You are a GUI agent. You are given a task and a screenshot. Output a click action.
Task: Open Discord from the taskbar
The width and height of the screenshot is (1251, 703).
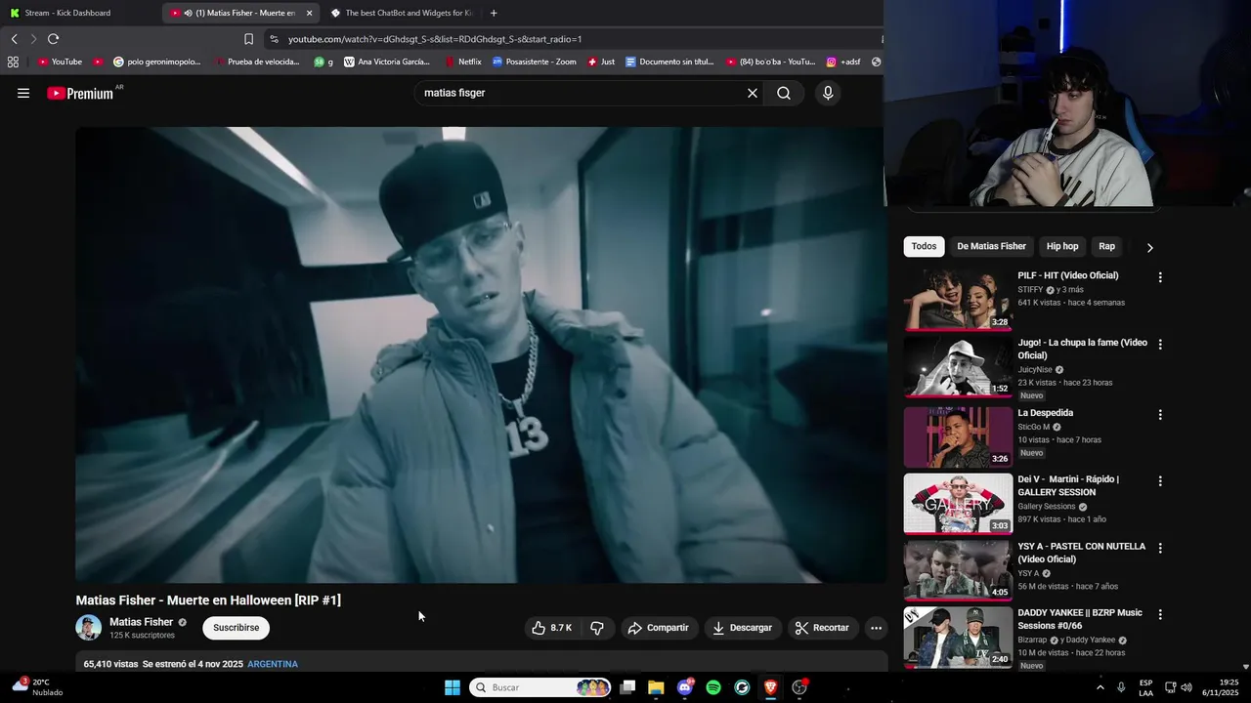(685, 687)
